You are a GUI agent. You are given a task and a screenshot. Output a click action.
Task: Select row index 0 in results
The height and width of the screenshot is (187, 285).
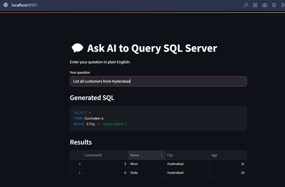[76, 164]
